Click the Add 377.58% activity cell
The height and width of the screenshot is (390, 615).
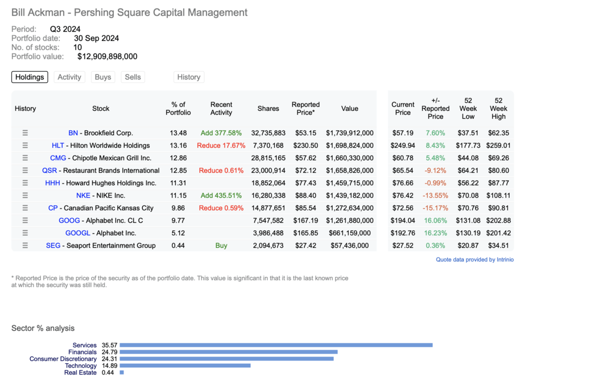(x=221, y=133)
